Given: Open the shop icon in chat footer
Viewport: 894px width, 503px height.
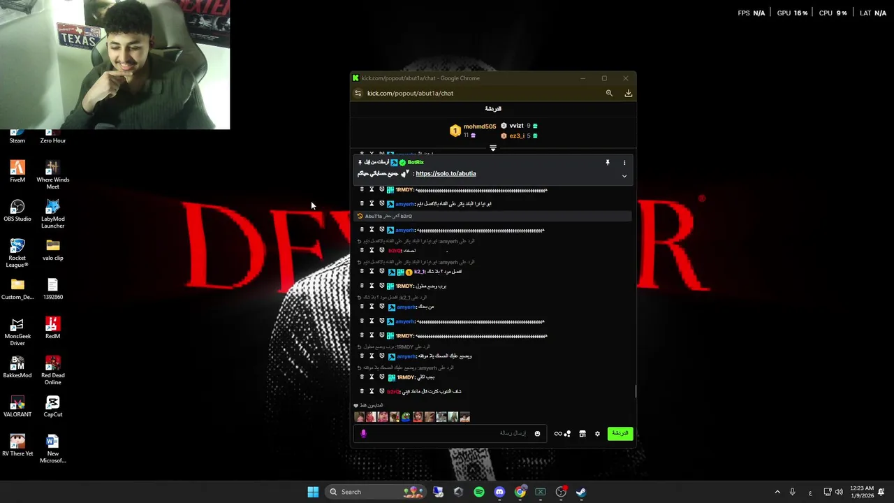Looking at the screenshot, I should pos(582,434).
